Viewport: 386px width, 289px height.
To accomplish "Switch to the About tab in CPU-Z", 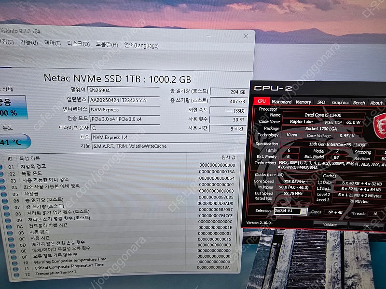I will 376,103.
